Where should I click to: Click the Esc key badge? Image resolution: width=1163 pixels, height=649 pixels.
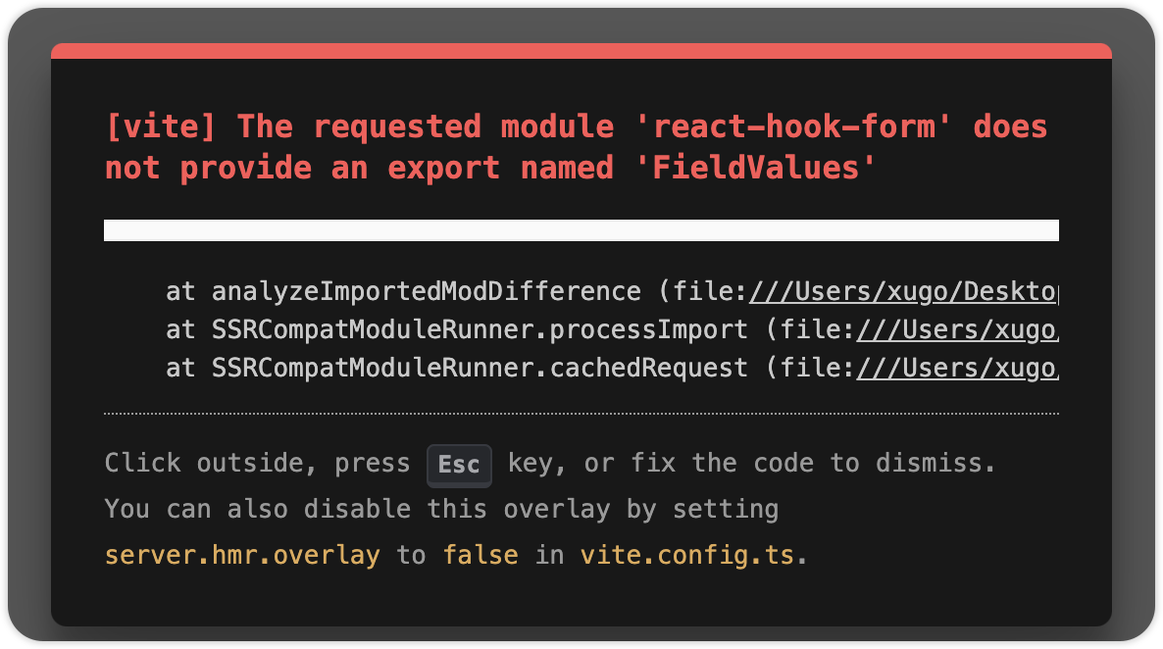click(x=459, y=465)
